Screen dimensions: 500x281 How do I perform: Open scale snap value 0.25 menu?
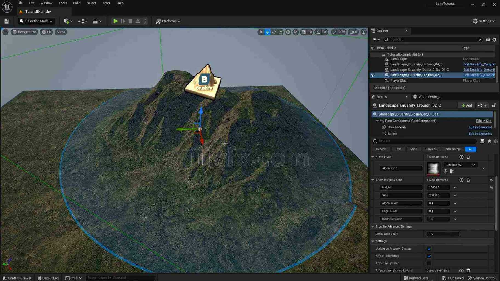[x=342, y=32]
